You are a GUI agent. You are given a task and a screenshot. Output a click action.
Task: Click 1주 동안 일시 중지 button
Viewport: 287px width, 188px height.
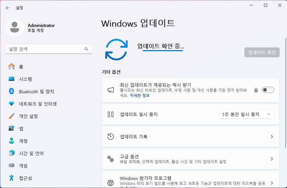point(241,114)
